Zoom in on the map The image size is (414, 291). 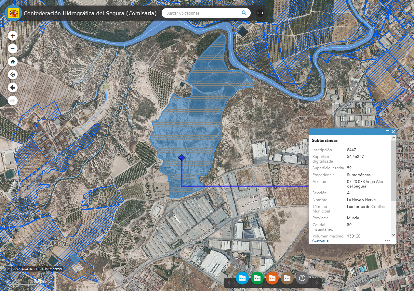[x=13, y=36]
